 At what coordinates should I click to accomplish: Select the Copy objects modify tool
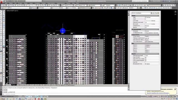pyautogui.click(x=4, y=13)
